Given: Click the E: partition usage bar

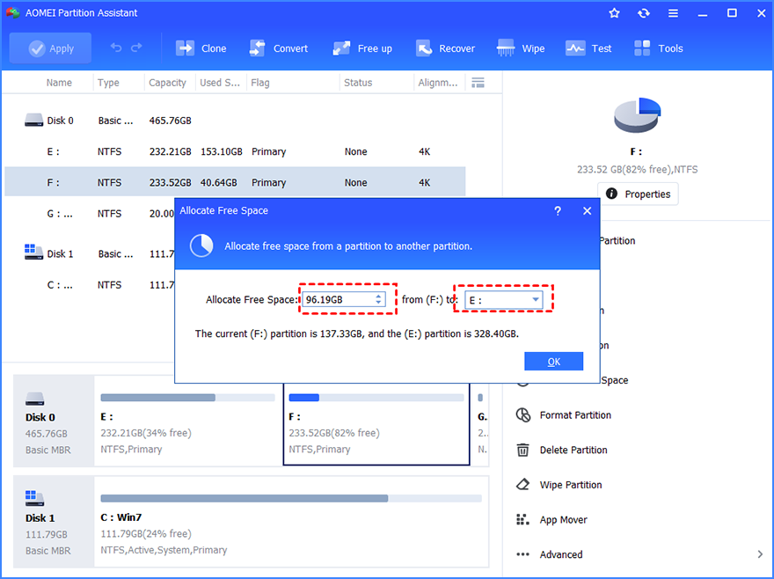Looking at the screenshot, I should tap(187, 398).
